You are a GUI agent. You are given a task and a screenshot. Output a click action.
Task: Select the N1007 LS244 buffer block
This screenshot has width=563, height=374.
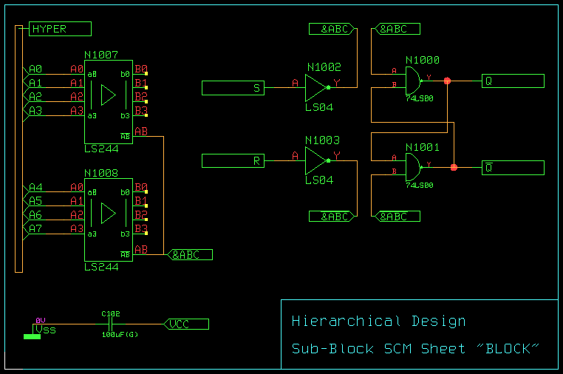click(108, 102)
